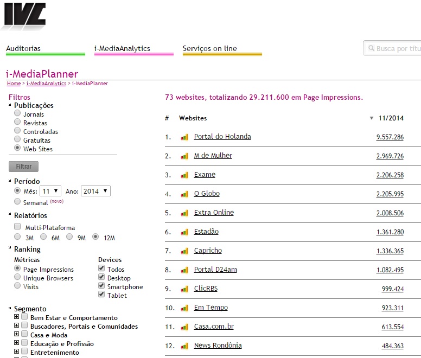Open the M de Mulher link

point(213,156)
